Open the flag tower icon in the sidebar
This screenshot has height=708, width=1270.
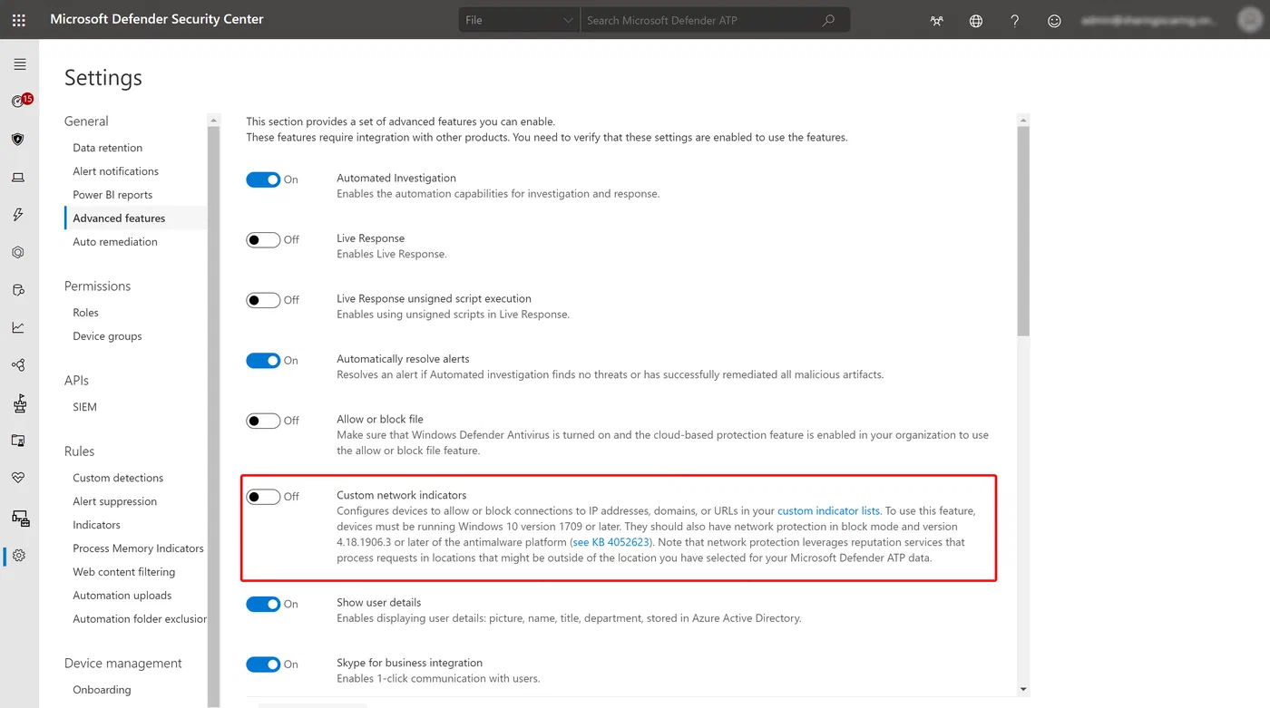pyautogui.click(x=20, y=403)
